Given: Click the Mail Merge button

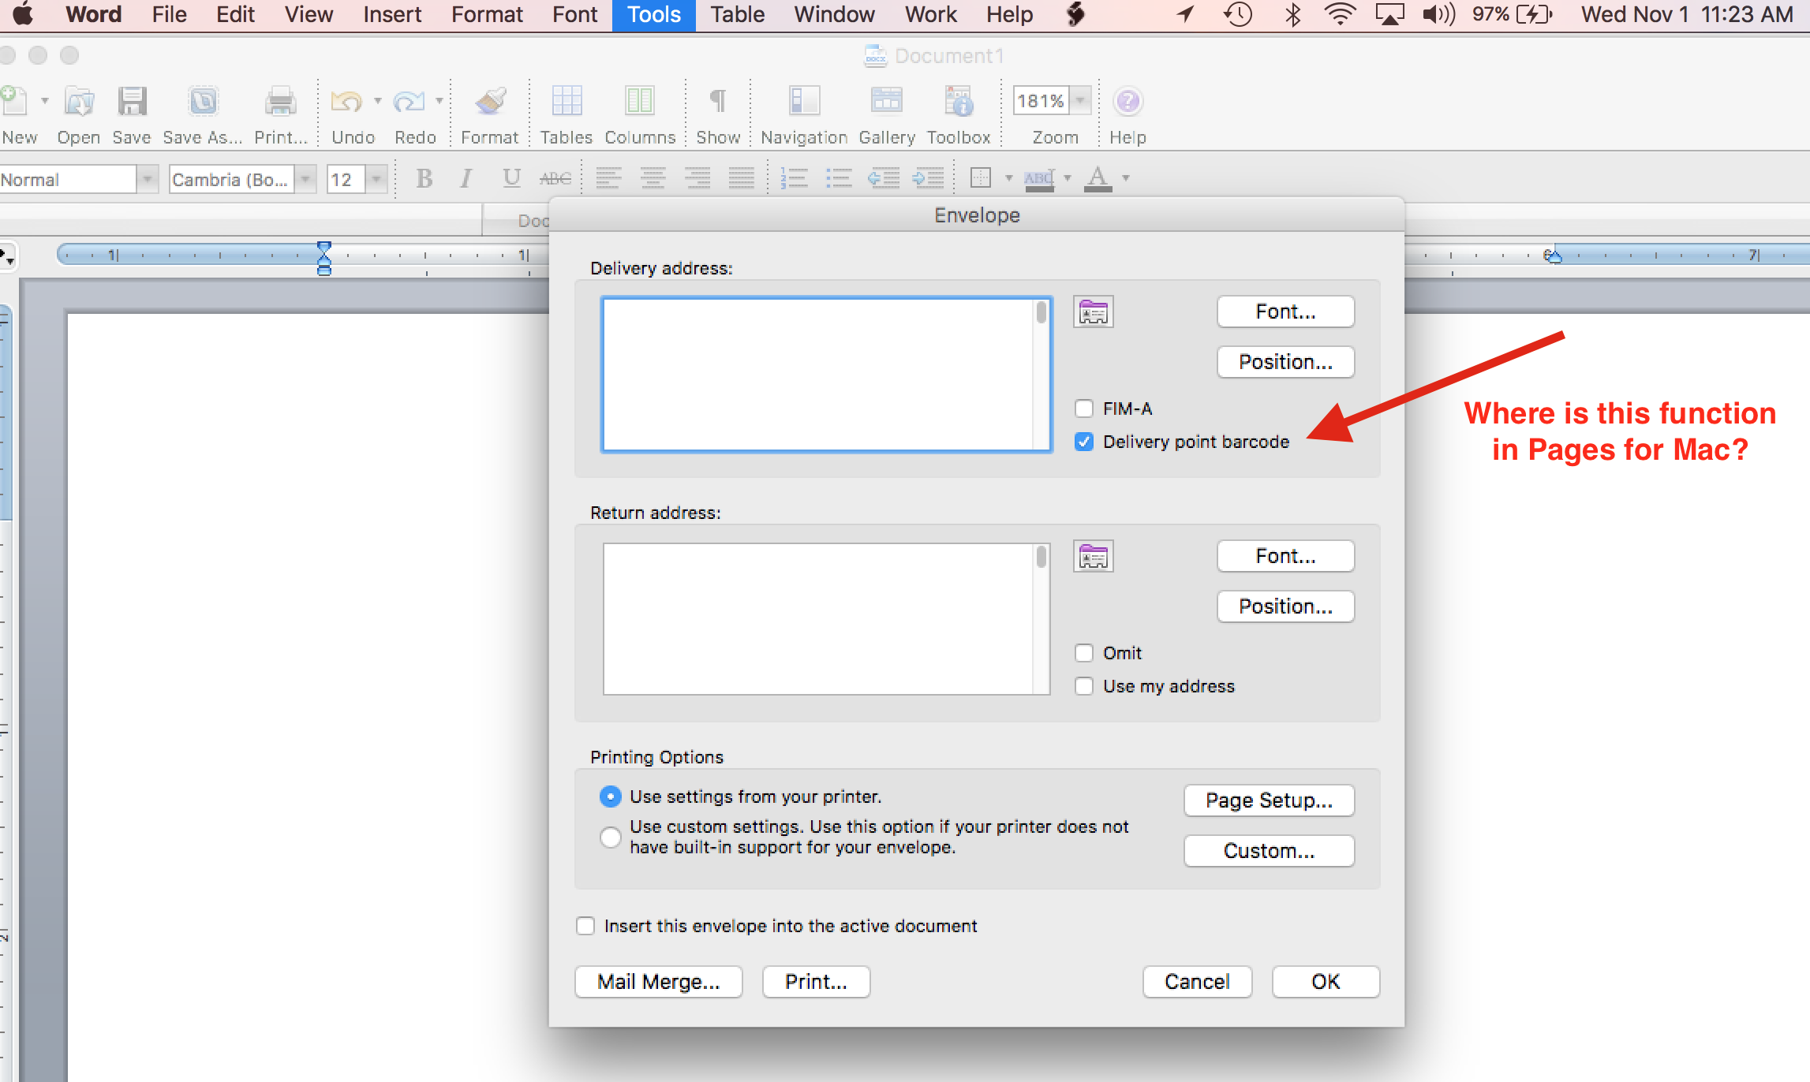Looking at the screenshot, I should pos(658,982).
